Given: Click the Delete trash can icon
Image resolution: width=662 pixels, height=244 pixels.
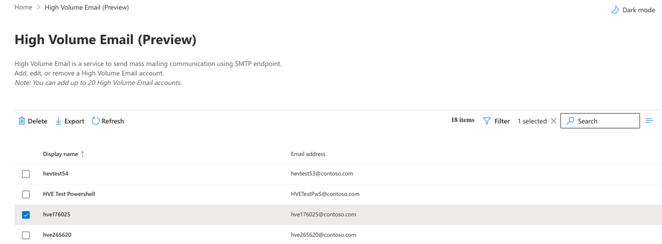Looking at the screenshot, I should pyautogui.click(x=22, y=121).
